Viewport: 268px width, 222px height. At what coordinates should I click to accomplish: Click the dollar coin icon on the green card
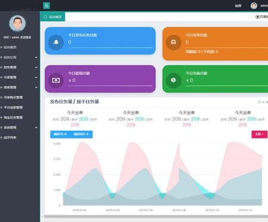(173, 80)
